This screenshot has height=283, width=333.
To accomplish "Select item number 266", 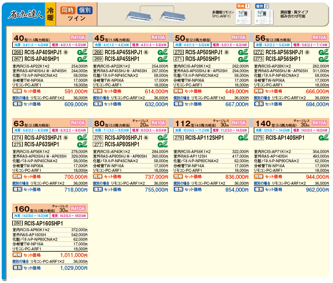I will [x=18, y=52].
